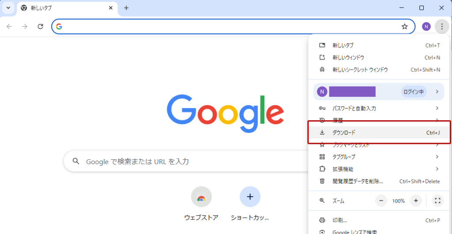Expand the 拡張機能 chevron
This screenshot has height=234, width=452.
click(437, 169)
